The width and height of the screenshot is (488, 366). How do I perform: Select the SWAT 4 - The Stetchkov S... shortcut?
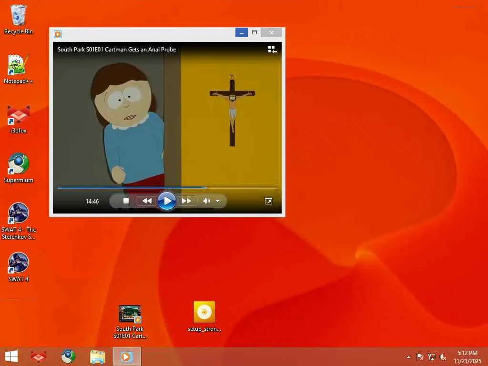click(x=19, y=221)
